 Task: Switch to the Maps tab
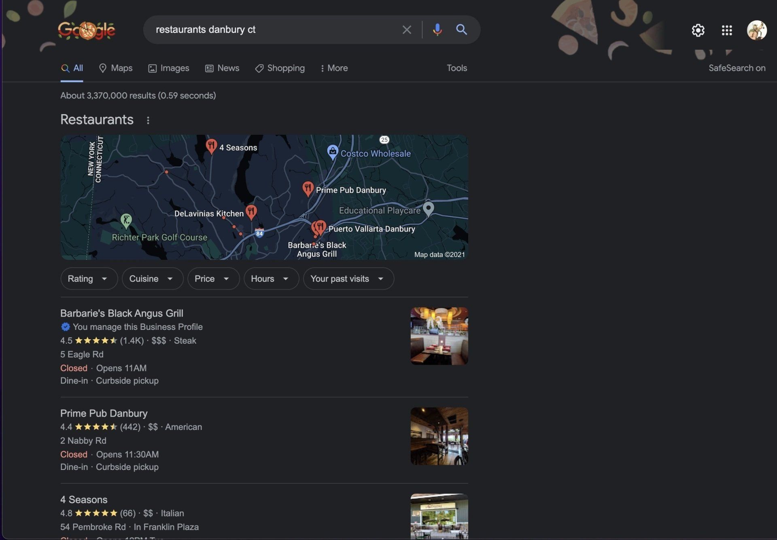(116, 68)
